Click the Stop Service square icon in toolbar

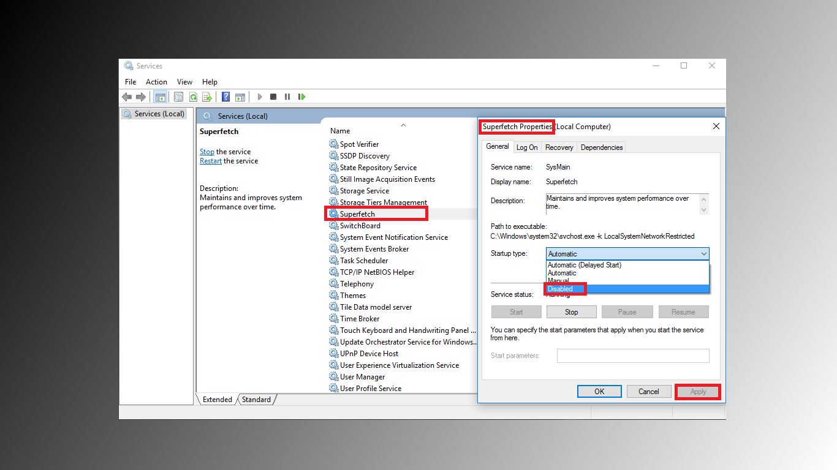click(273, 97)
